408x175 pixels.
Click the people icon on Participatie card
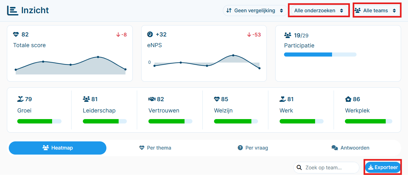pos(287,35)
